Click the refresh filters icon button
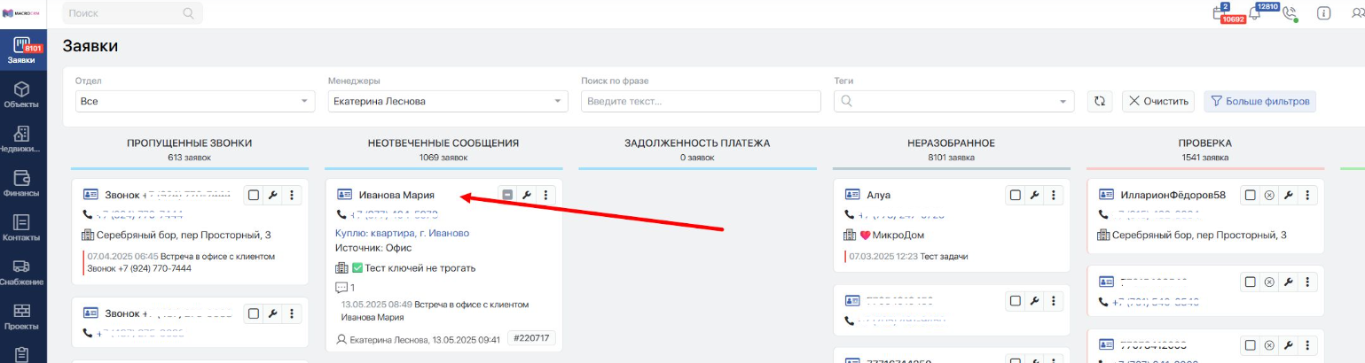 click(1100, 101)
